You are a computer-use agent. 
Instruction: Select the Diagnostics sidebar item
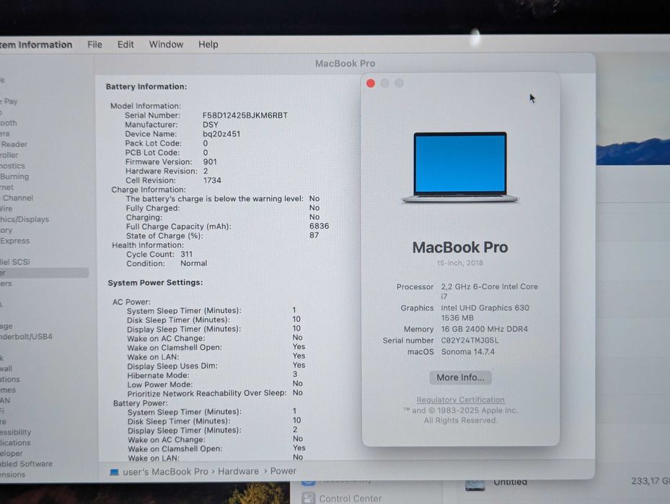click(12, 166)
